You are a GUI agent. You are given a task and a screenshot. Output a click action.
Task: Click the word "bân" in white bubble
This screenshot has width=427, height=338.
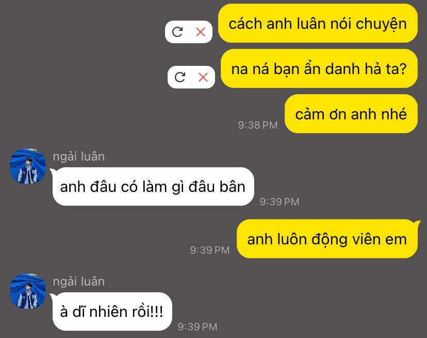tap(232, 187)
